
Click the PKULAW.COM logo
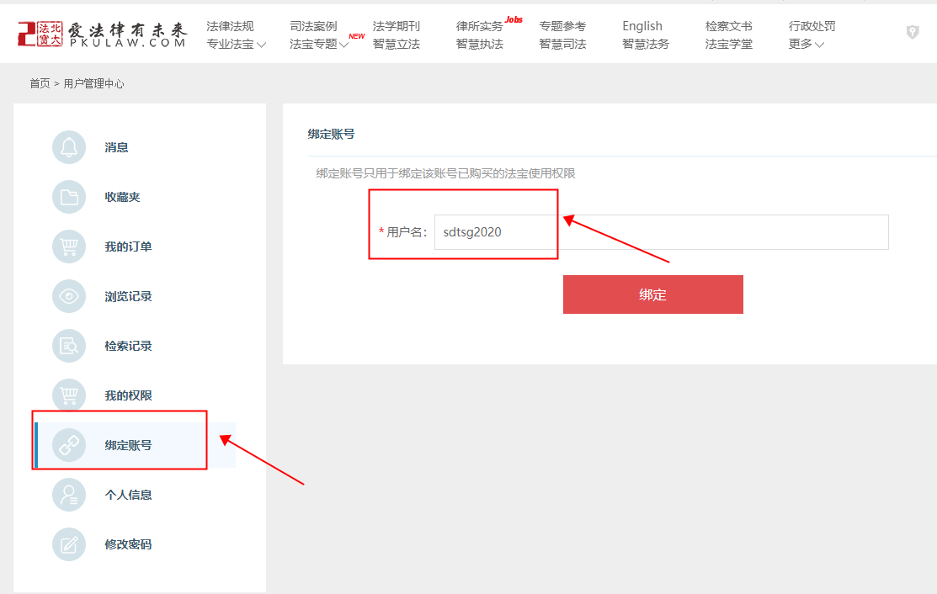point(102,34)
